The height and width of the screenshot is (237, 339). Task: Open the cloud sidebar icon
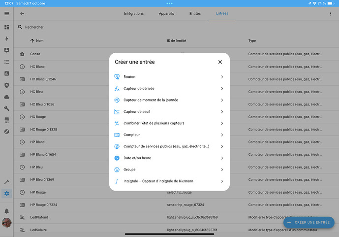pos(7,97)
